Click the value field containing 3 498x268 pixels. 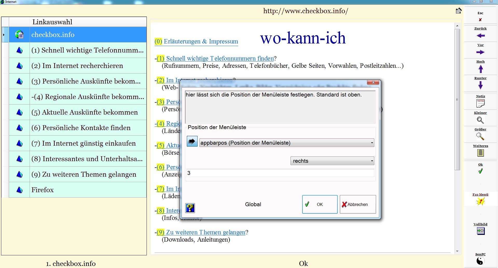(280, 173)
